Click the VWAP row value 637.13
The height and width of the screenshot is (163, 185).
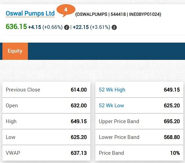tap(79, 153)
